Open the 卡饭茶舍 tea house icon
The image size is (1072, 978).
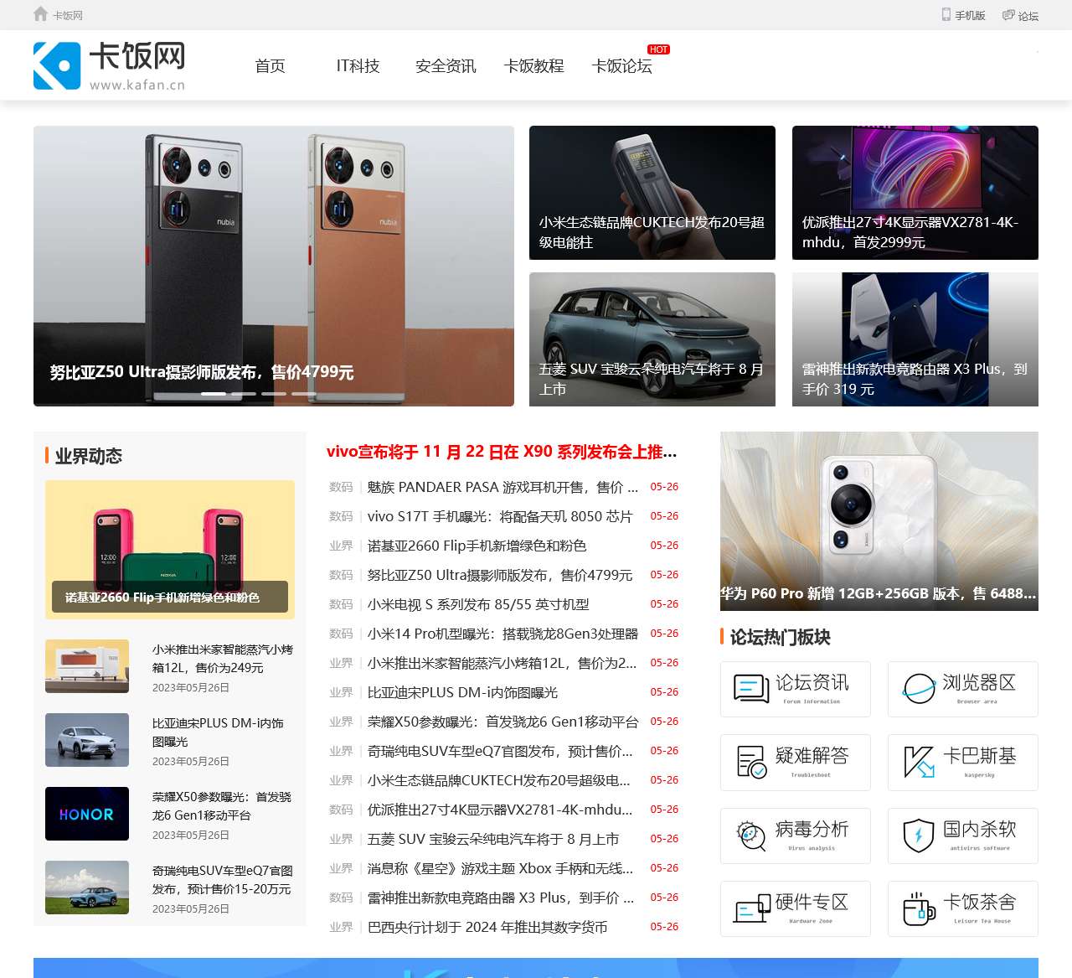[919, 908]
